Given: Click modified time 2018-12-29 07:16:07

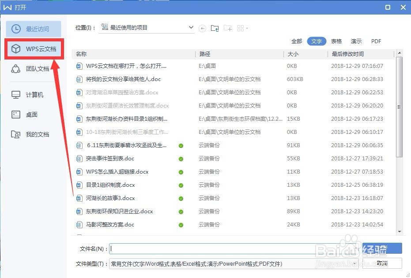Looking at the screenshot, I should [x=357, y=66].
